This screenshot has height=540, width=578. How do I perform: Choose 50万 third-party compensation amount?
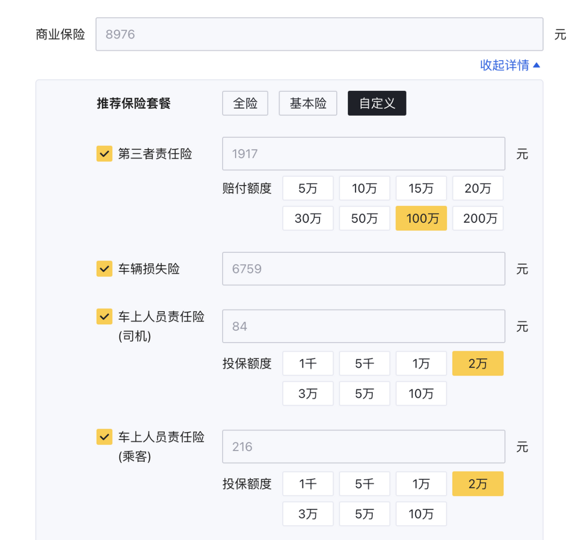(365, 219)
